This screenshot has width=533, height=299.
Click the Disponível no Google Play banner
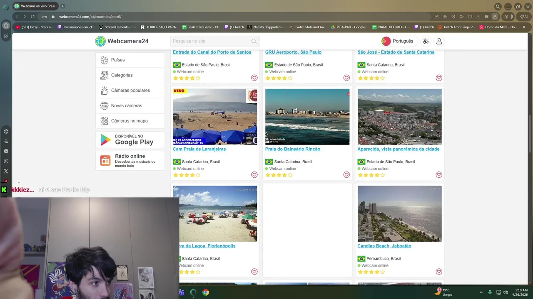pos(130,140)
